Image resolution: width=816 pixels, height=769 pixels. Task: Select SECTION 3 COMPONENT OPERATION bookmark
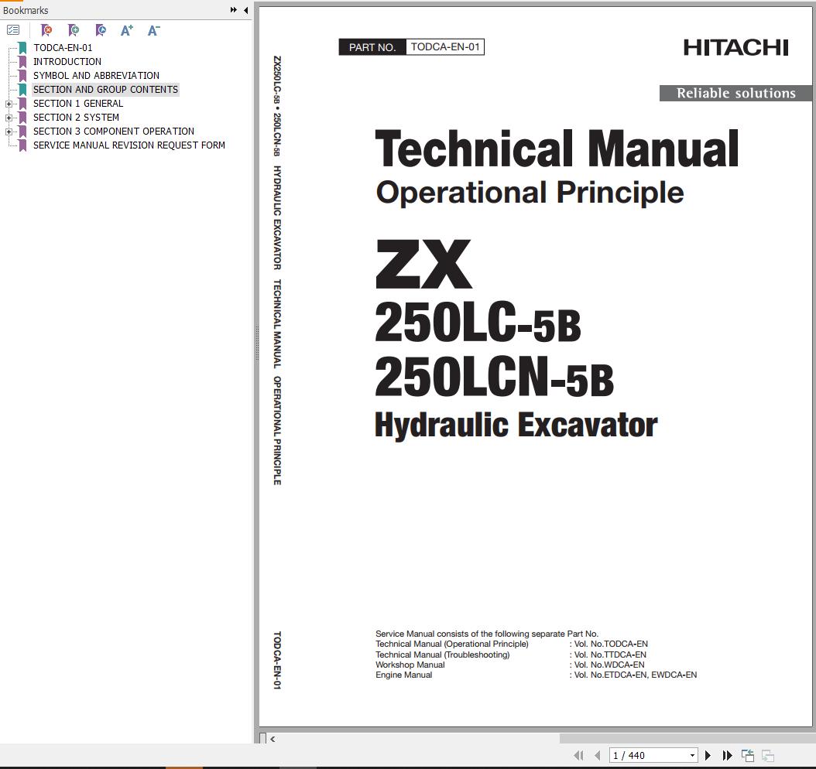click(114, 132)
